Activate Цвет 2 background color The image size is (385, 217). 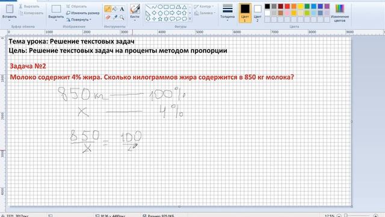257,13
